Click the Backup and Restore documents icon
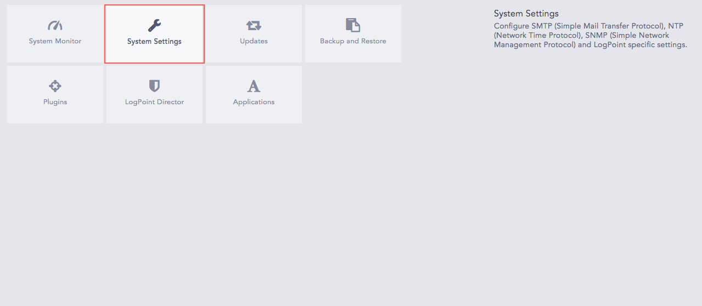The image size is (702, 306). tap(353, 25)
